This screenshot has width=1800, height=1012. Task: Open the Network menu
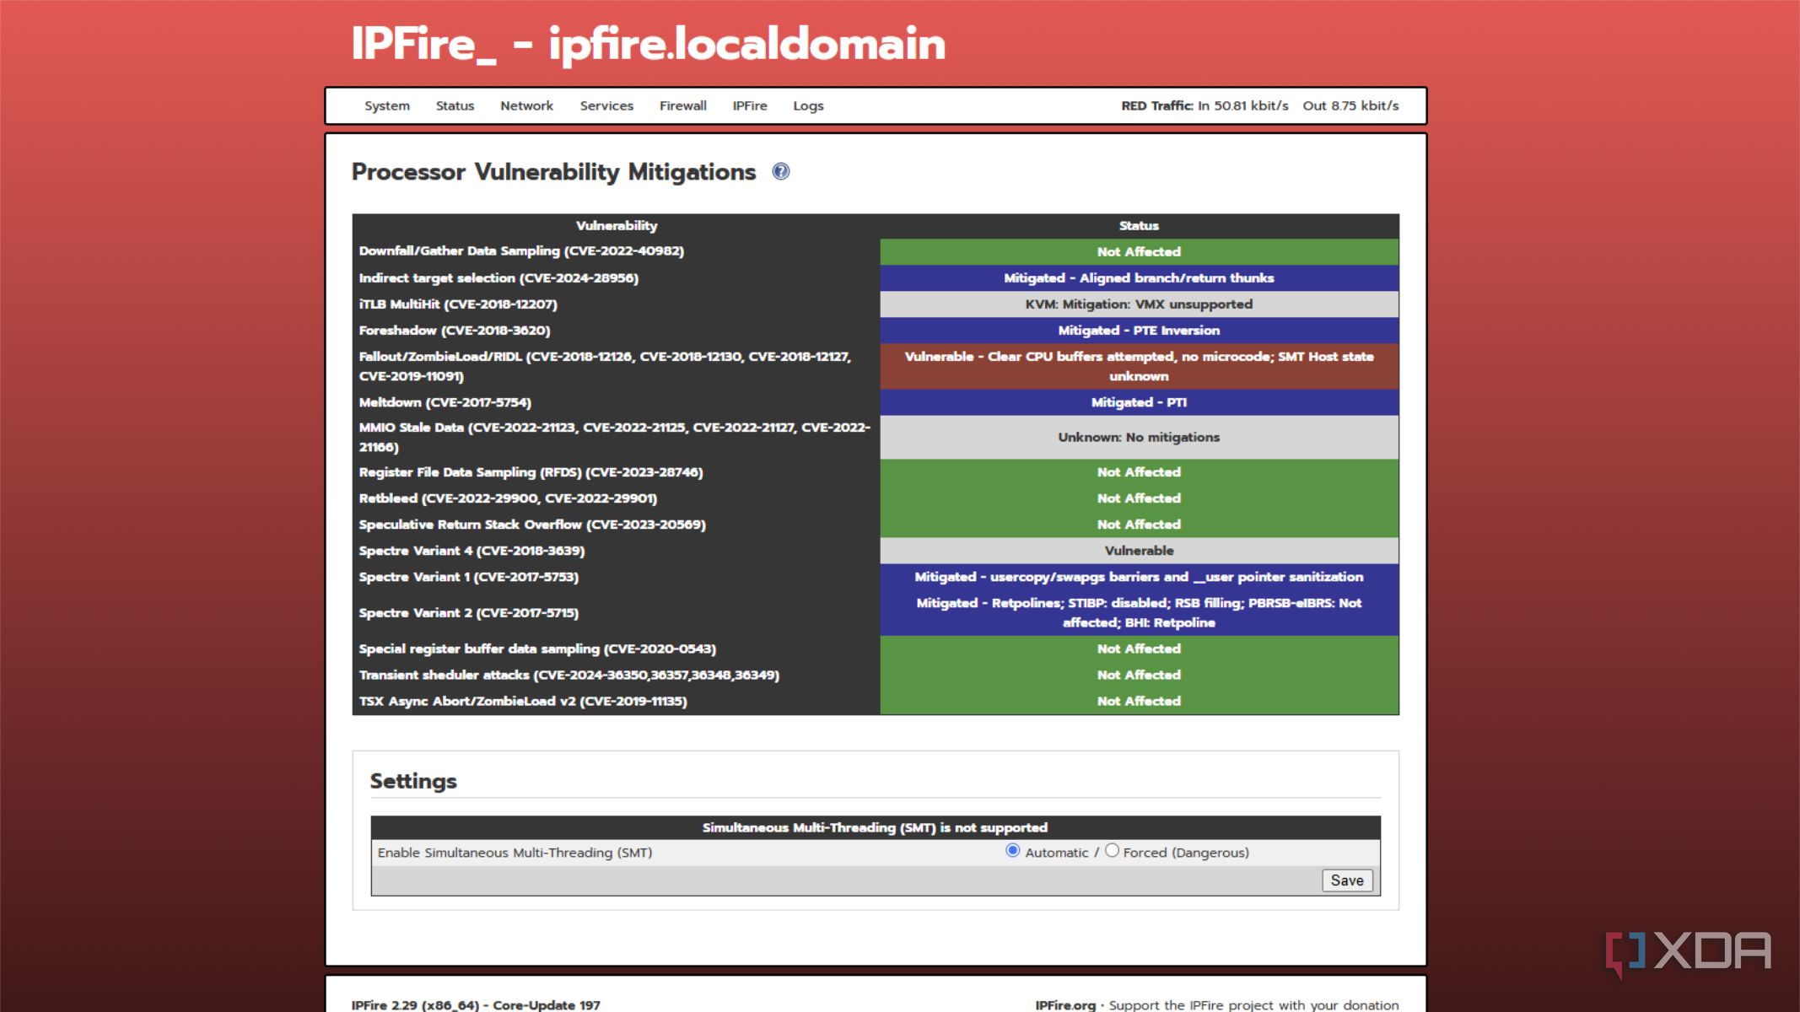coord(526,106)
